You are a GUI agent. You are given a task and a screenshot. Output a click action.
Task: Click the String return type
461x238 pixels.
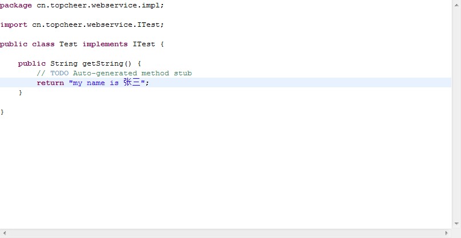(x=64, y=63)
